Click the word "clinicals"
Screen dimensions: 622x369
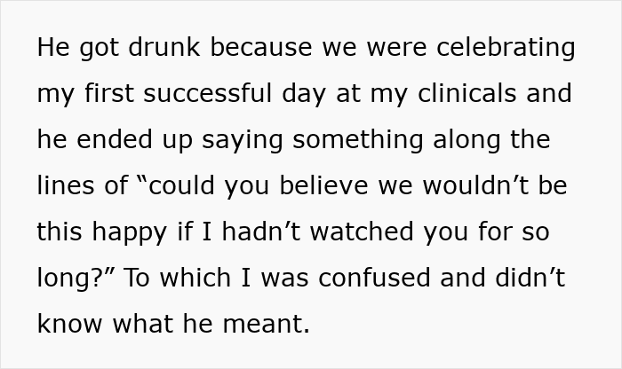[x=466, y=92]
